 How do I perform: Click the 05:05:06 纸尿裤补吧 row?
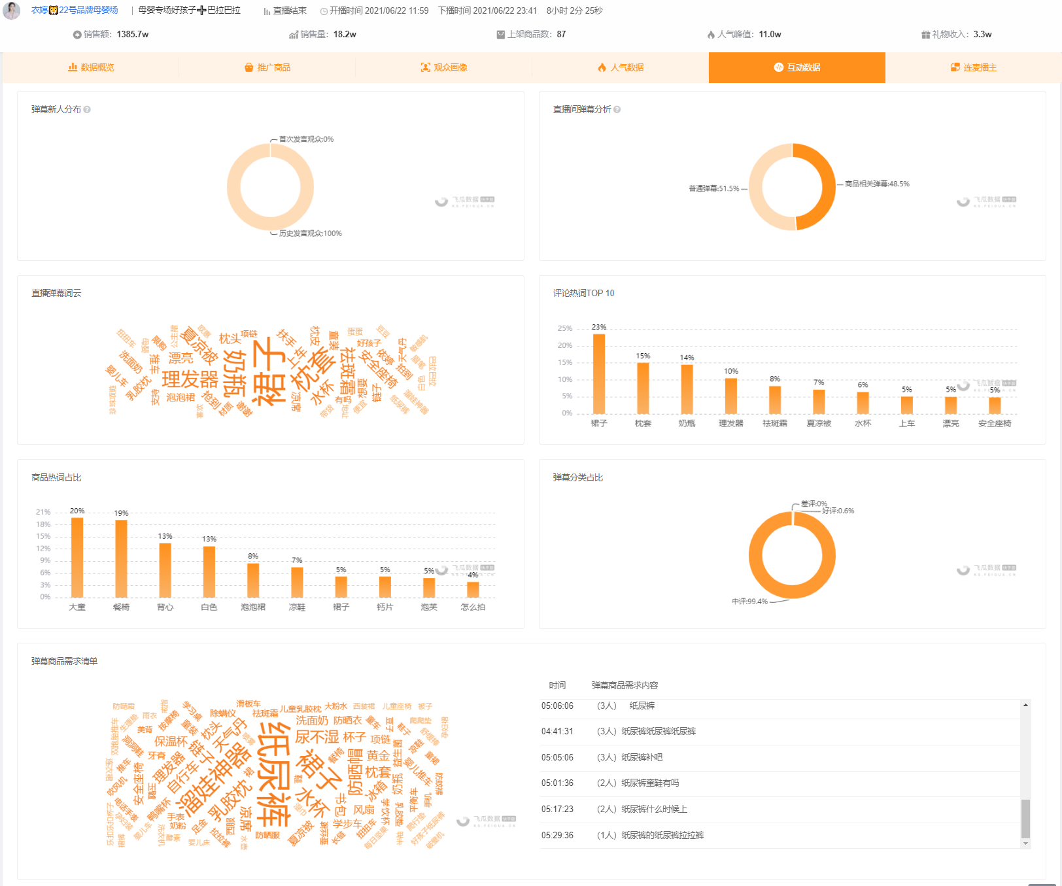click(780, 758)
